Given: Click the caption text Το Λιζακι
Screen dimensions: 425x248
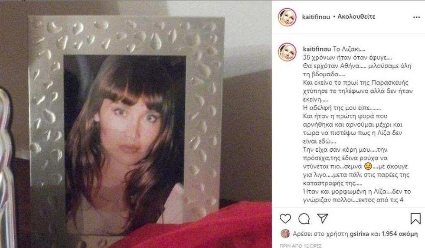Looking at the screenshot, I should point(349,49).
